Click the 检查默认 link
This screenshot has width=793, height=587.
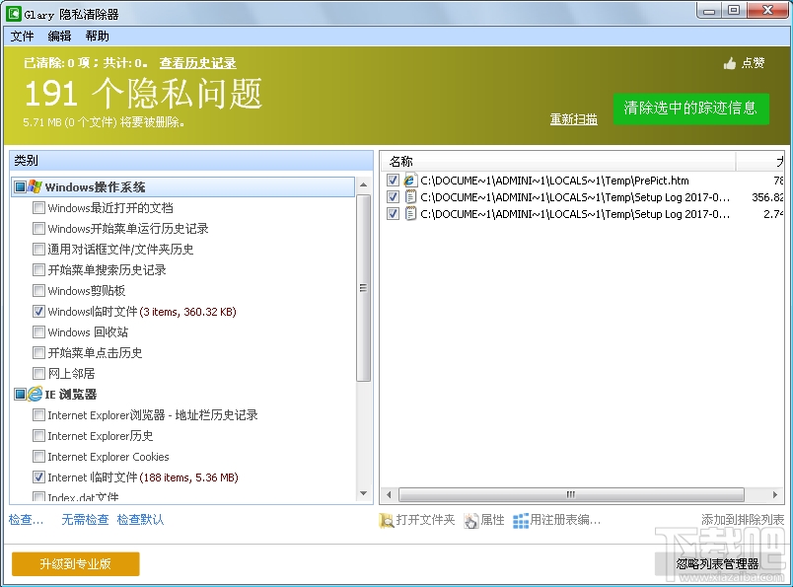140,520
